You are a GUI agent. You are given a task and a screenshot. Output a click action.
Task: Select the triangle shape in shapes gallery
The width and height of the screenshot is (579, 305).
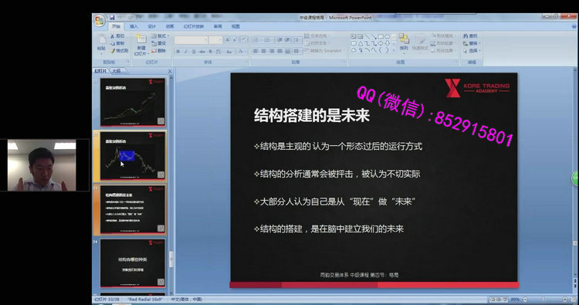point(360,43)
